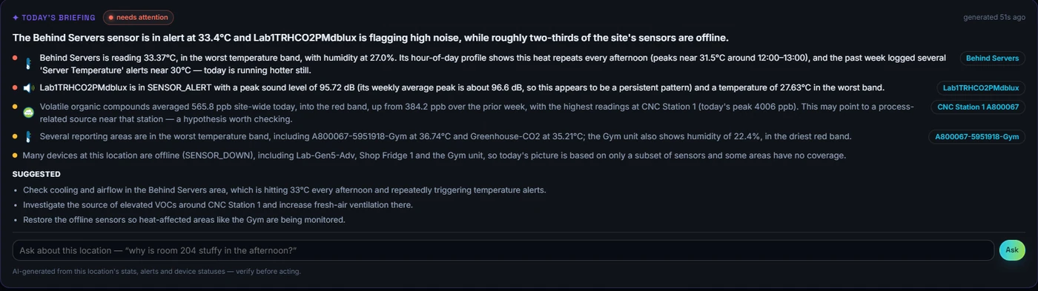Viewport: 1038px width, 291px height.
Task: Click the red status dot beside the SENSOR_ALERT line
Action: [15, 87]
